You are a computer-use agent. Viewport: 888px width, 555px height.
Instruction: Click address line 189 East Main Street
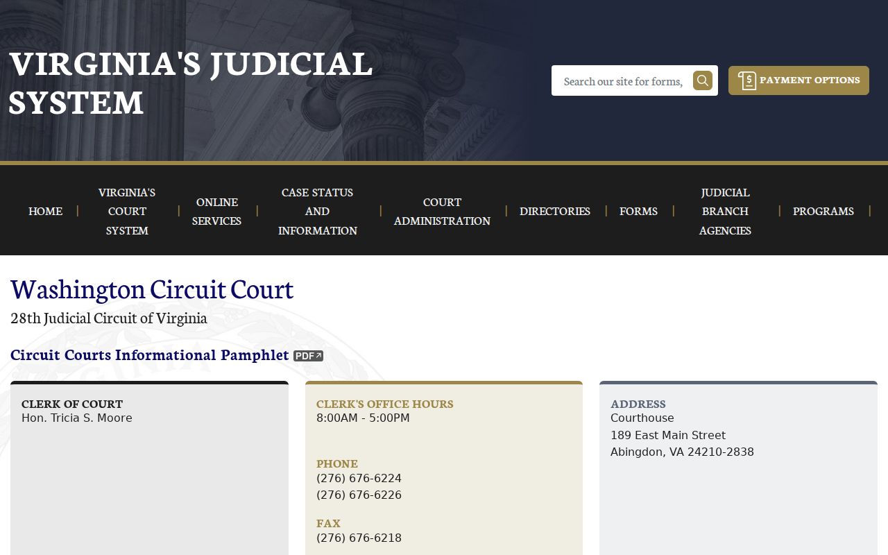pyautogui.click(x=668, y=435)
